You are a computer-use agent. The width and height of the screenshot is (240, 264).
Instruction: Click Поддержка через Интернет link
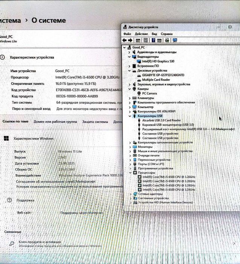point(81,213)
